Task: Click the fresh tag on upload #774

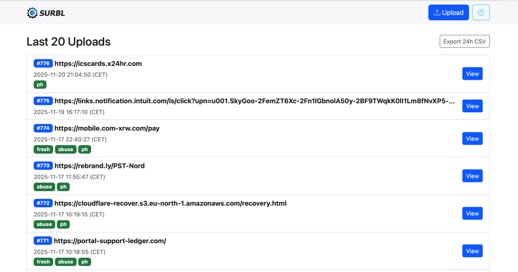Action: (44, 150)
